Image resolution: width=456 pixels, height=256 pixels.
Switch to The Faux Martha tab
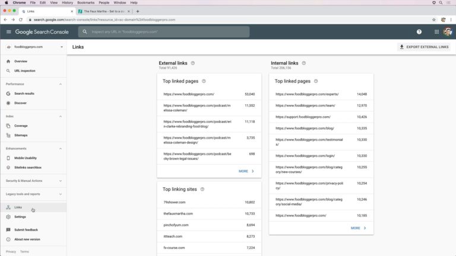(x=104, y=11)
